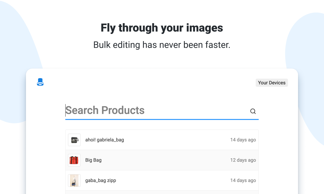This screenshot has height=194, width=324.
Task: Click the ahoi! gabriela_bag product thumbnail
Action: (x=74, y=140)
